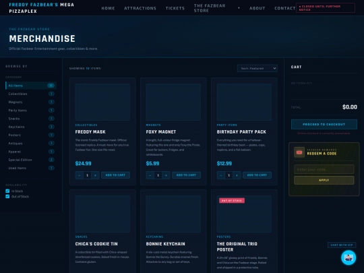Click the Out of Stock badge
364x273 pixels.
pyautogui.click(x=232, y=200)
